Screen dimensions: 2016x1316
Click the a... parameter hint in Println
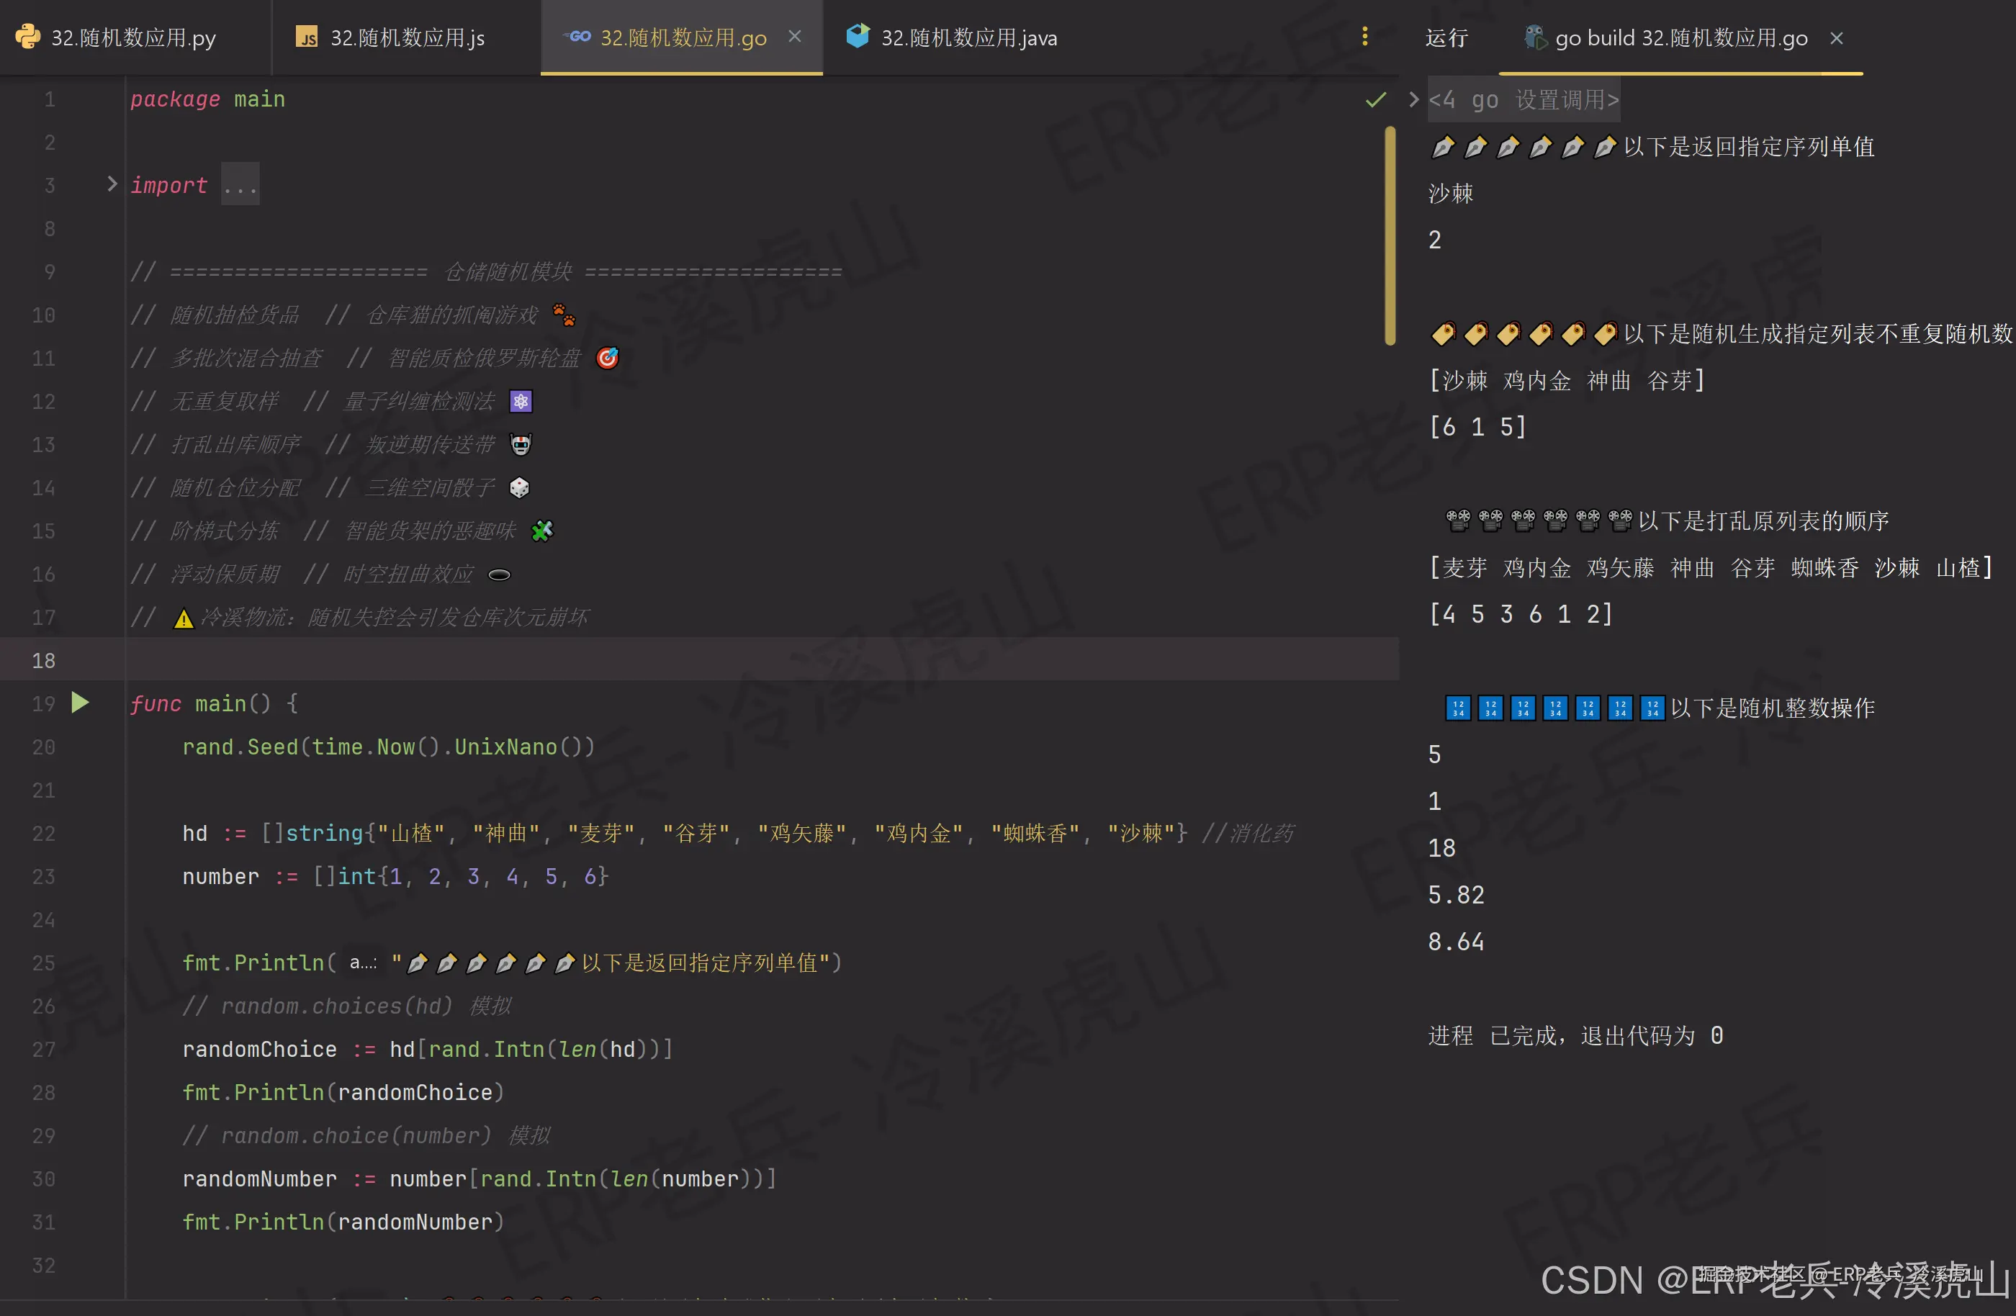point(363,963)
